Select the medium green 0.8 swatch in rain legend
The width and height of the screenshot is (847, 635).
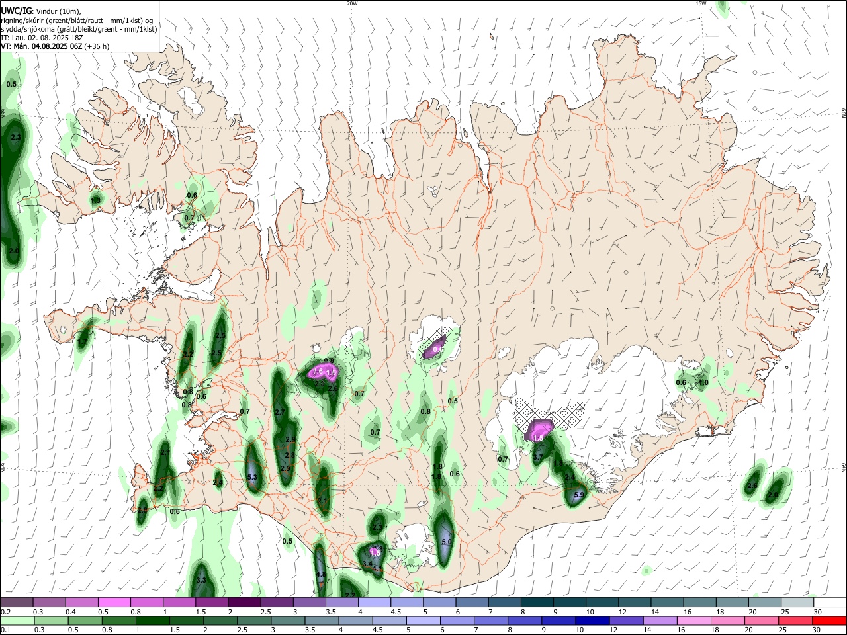pyautogui.click(x=119, y=620)
